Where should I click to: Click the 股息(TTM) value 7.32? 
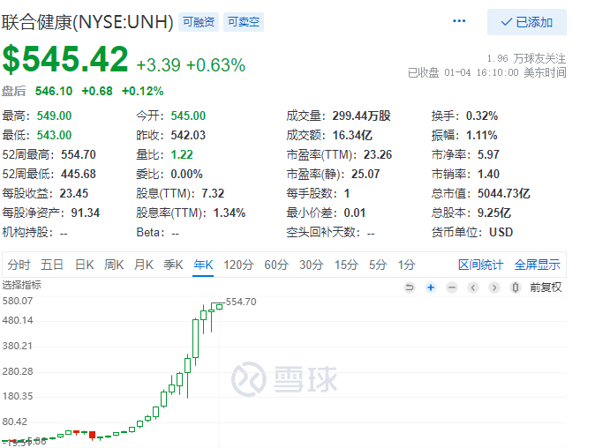213,193
